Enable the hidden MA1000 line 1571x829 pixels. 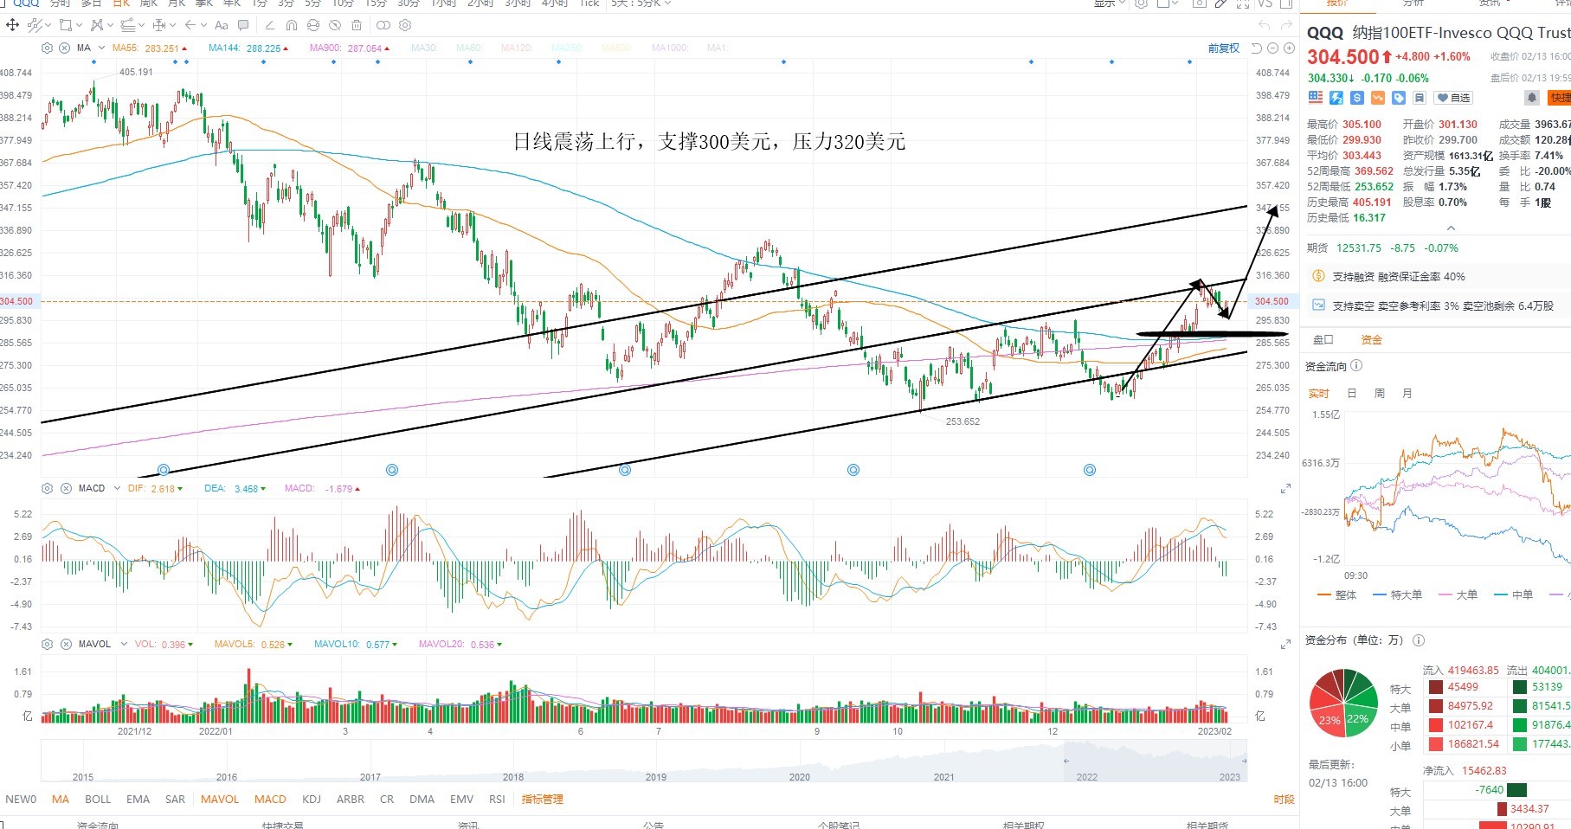(x=670, y=48)
